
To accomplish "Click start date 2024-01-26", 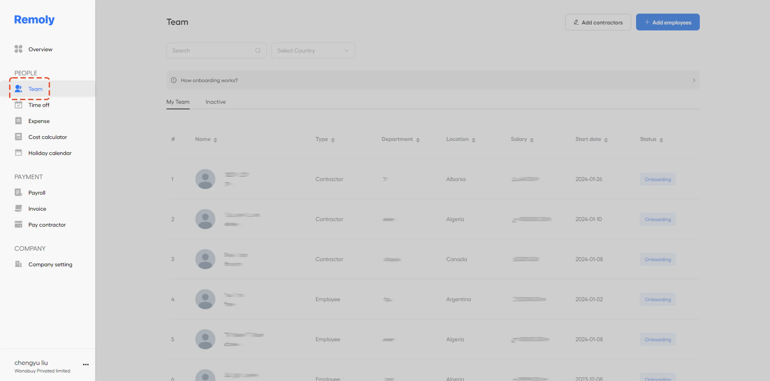I will [588, 179].
